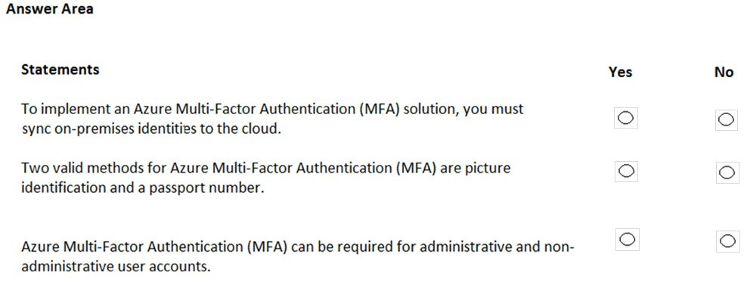Image resolution: width=744 pixels, height=285 pixels.
Task: Click the words 'you must' in first statement
Action: [494, 110]
